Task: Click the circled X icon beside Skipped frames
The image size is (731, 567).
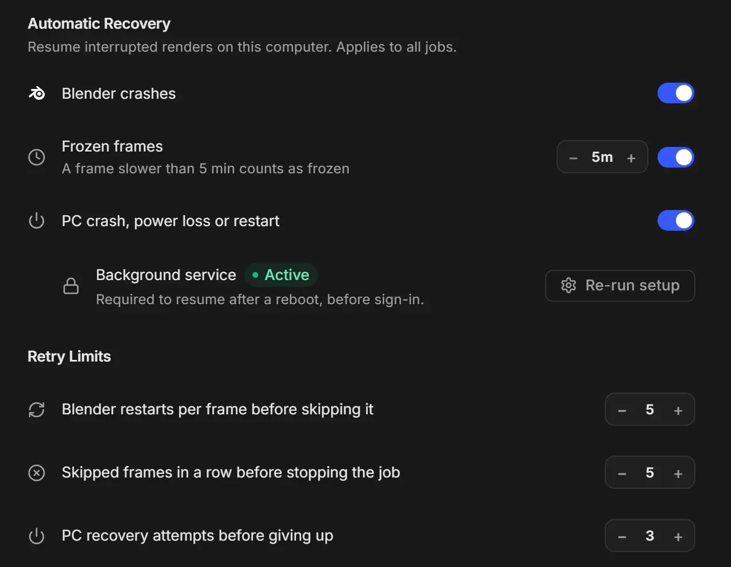Action: (x=37, y=473)
